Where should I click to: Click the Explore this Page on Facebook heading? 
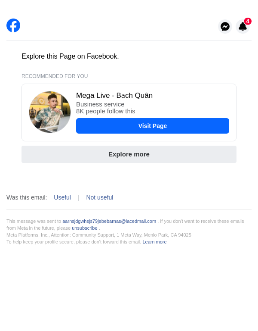click(70, 56)
